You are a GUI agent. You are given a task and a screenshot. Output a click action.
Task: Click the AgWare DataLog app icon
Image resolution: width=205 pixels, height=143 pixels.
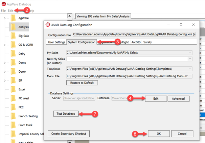[4, 4]
